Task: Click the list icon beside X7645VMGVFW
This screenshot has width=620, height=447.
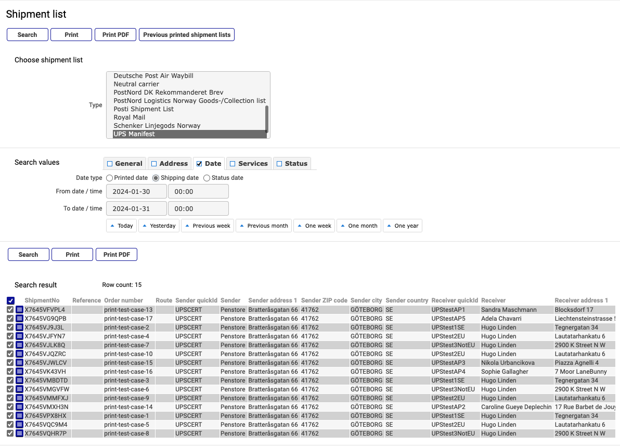Action: point(20,389)
